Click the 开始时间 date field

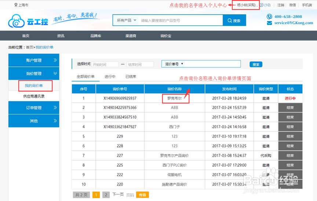105,64
